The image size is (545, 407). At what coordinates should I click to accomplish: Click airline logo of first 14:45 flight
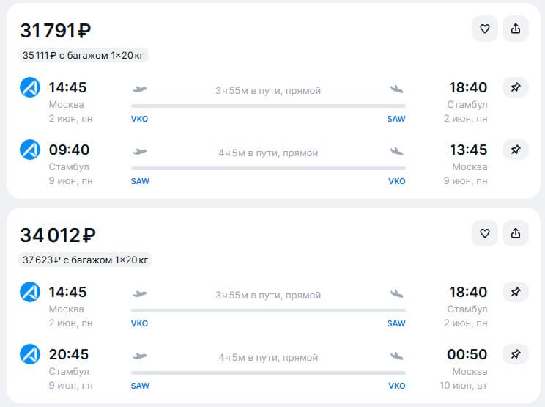30,87
